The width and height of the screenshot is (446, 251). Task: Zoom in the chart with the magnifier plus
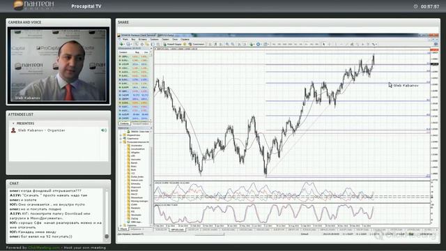click(227, 44)
